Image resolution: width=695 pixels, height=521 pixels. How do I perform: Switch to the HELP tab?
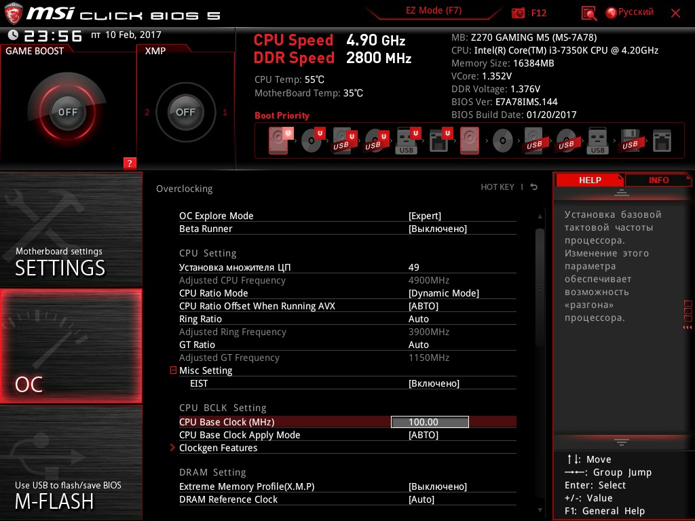click(x=590, y=180)
